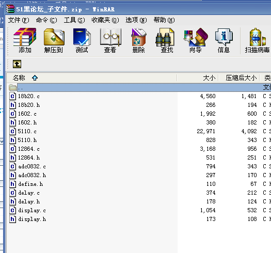Click the C file icon of 5110.c
Image resolution: width=271 pixels, height=253 pixels.
tap(12, 132)
